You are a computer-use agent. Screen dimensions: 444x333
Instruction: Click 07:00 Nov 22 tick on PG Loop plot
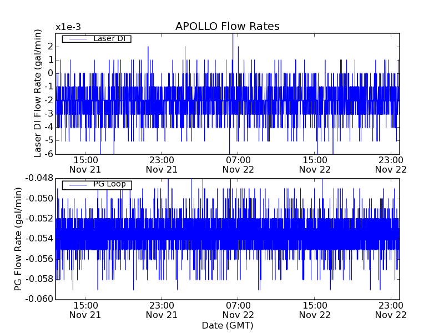[238, 310]
